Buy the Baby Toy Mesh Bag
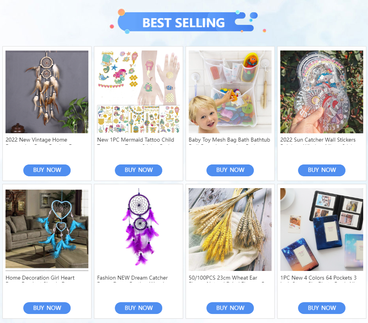Image resolution: width=368 pixels, height=323 pixels. coord(230,170)
